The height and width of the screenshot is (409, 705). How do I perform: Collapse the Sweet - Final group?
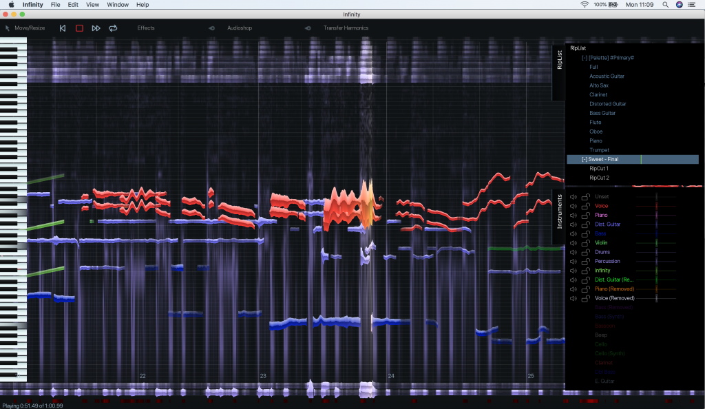point(585,159)
